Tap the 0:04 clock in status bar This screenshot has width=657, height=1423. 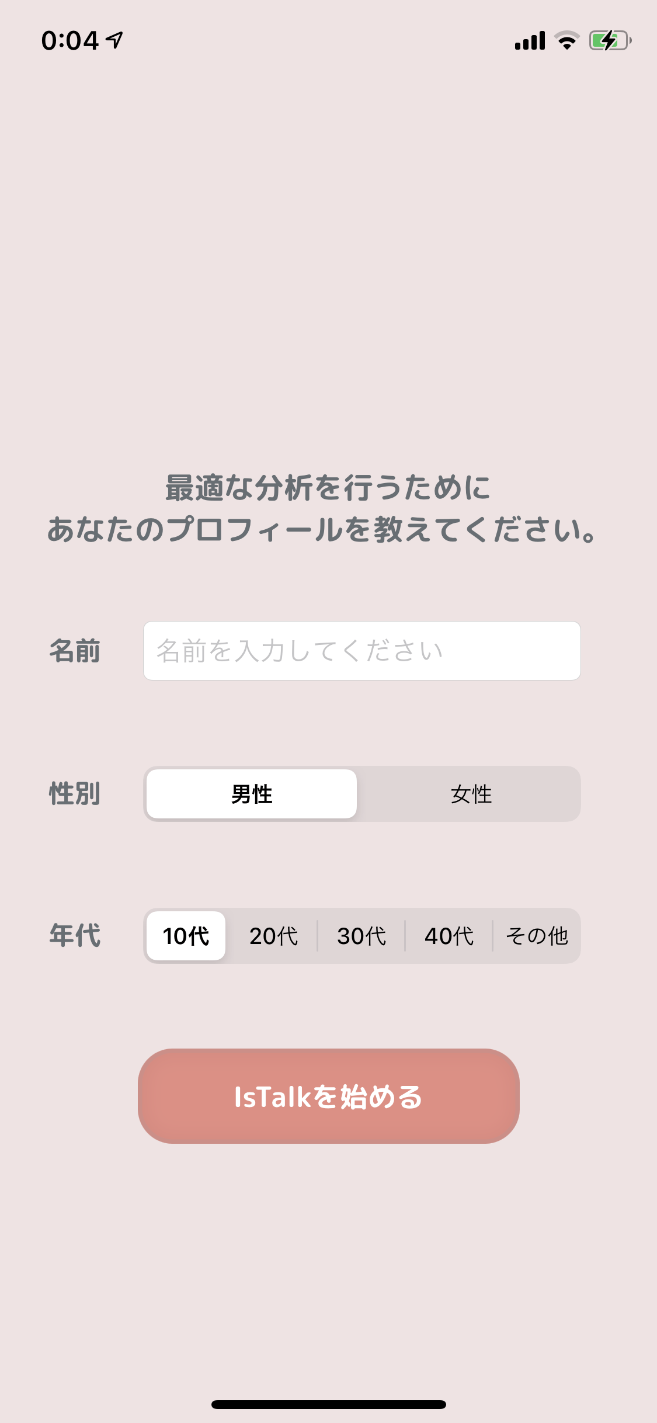(x=69, y=41)
